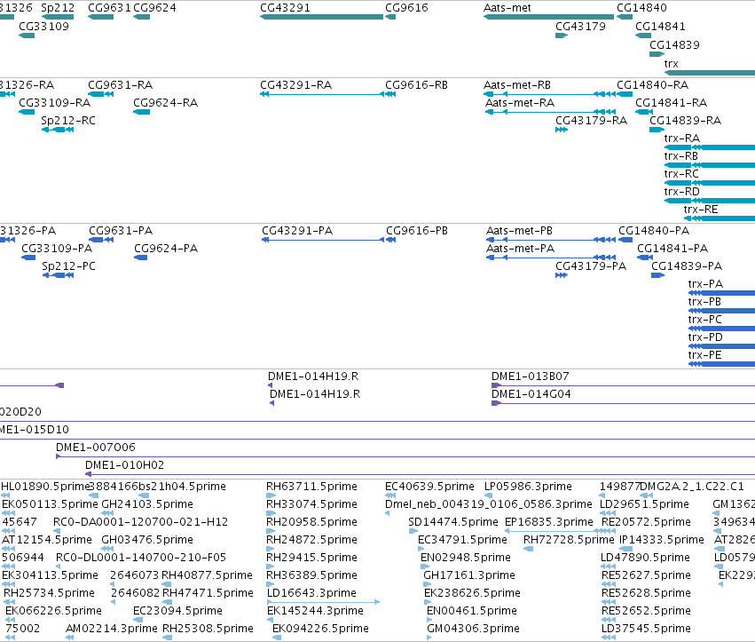
Task: Click the CG9616-PB protein label
Action: click(417, 231)
